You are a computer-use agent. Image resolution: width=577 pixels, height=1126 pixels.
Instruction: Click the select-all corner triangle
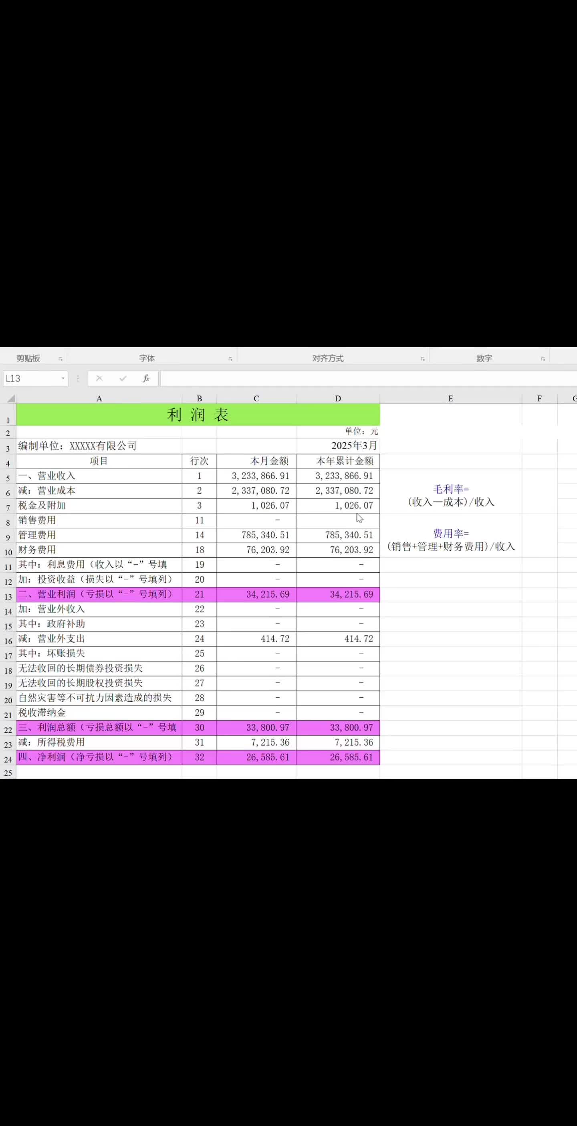click(10, 399)
